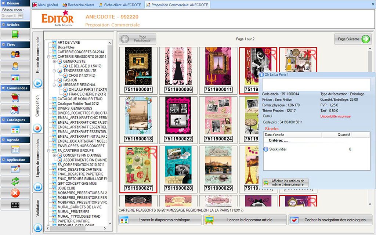Click the two-people Tiers icon
376x235 pixels.
(x=15, y=54)
